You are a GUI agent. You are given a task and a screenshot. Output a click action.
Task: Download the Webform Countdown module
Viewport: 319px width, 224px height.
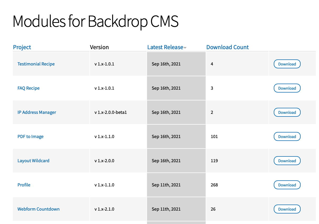tap(287, 209)
